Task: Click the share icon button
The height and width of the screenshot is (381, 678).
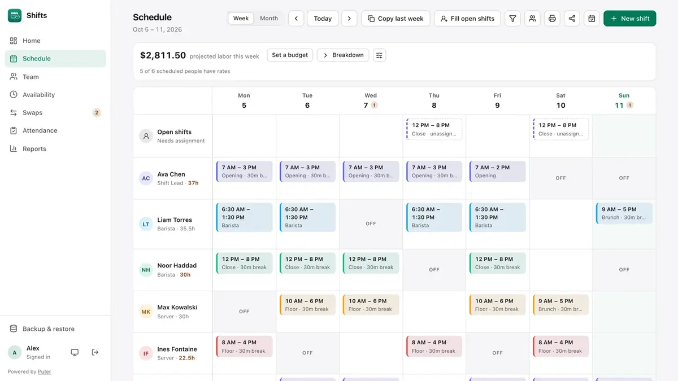Action: [x=572, y=19]
